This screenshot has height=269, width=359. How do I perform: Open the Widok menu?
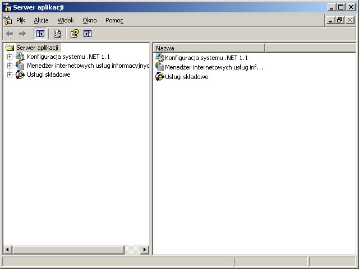click(66, 20)
